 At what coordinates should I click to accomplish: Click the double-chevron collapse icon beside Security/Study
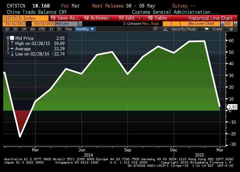156,29
